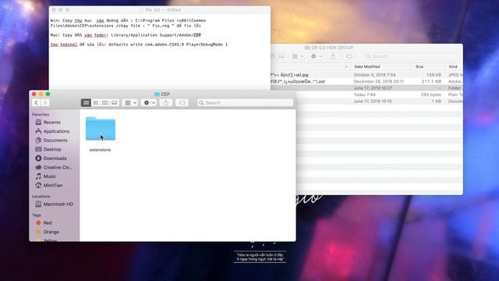Viewport: 499px width, 281px height.
Task: Switch the CEP window to icon view
Action: click(x=86, y=102)
